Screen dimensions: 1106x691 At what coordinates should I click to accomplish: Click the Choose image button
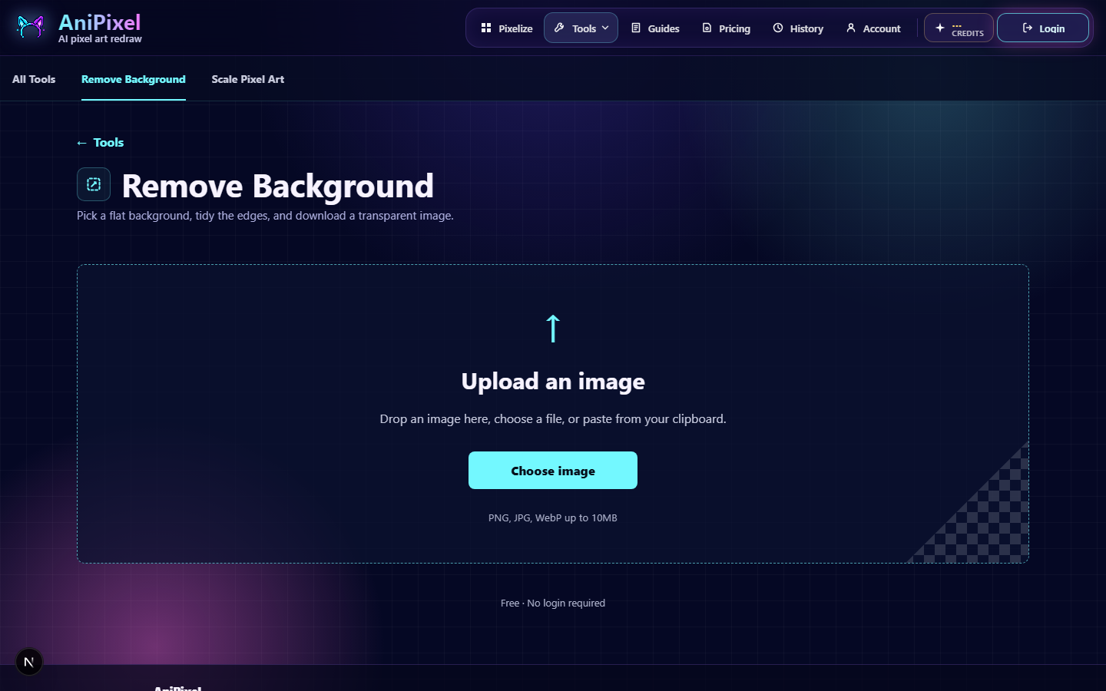pos(553,471)
